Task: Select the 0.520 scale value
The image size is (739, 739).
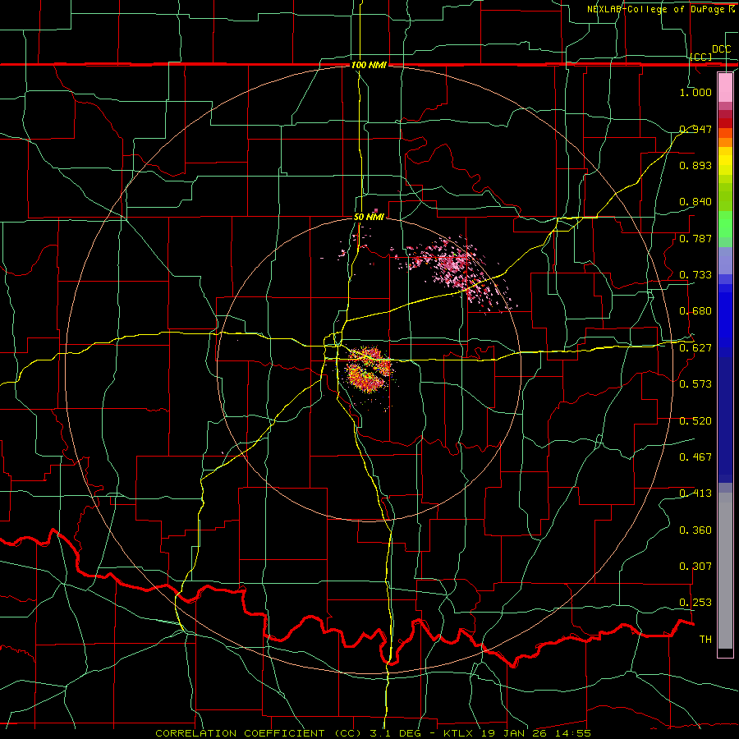Action: tap(695, 421)
